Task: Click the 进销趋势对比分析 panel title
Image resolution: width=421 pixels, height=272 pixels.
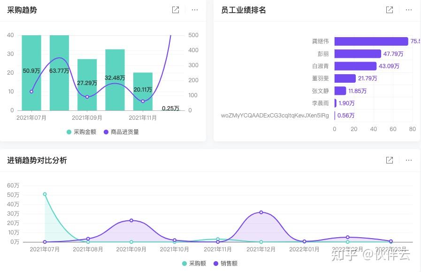Action: tap(37, 160)
